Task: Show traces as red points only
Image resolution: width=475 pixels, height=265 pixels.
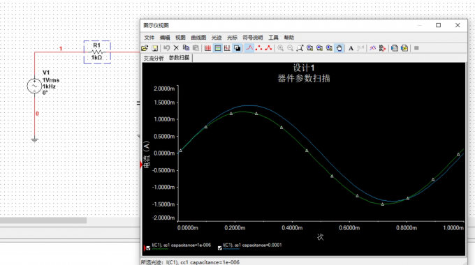Action: [258, 48]
